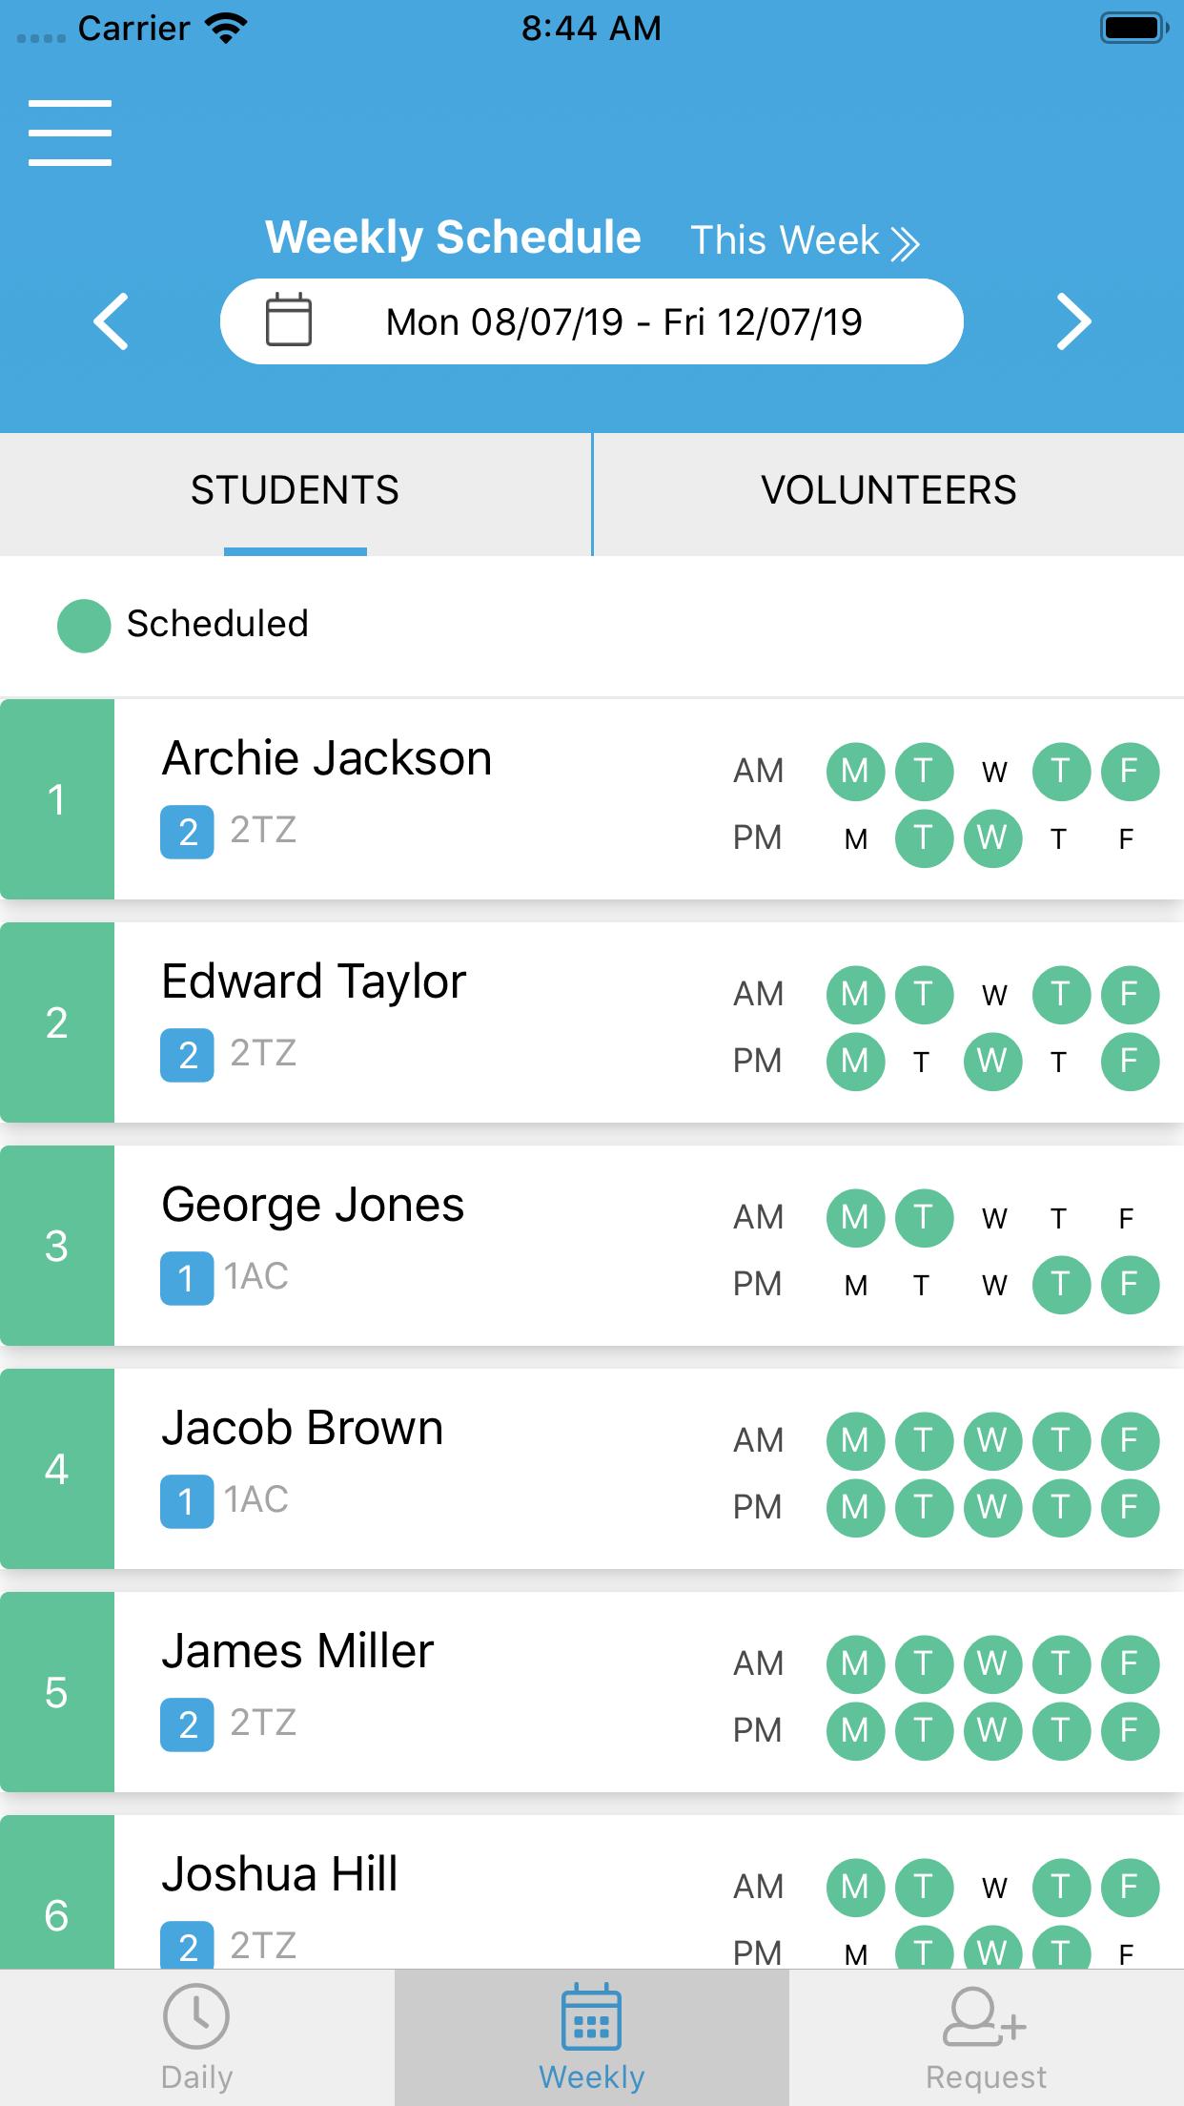Open the hamburger menu
Screen dimensions: 1184x2106
point(70,133)
